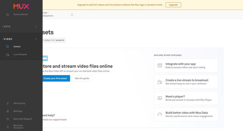Go to Live Streams in sidebar
This screenshot has height=131, width=243.
tap(20, 54)
